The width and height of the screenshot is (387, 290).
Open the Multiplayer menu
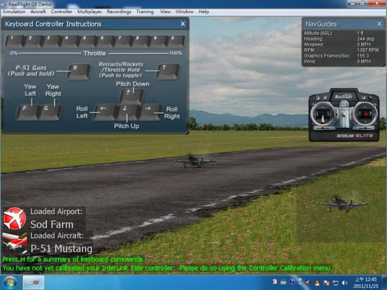point(89,12)
